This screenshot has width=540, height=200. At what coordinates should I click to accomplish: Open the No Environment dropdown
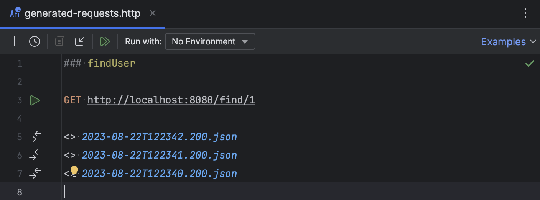(210, 41)
